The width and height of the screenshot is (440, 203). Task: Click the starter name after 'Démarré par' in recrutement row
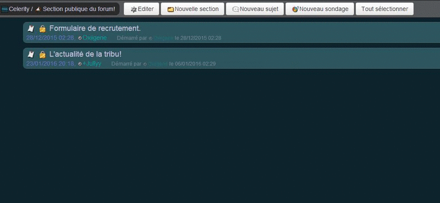coord(163,38)
